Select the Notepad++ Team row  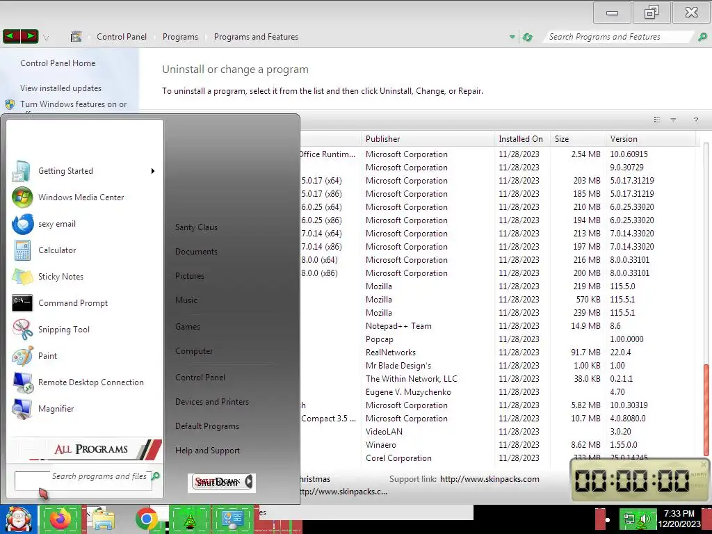pyautogui.click(x=497, y=326)
